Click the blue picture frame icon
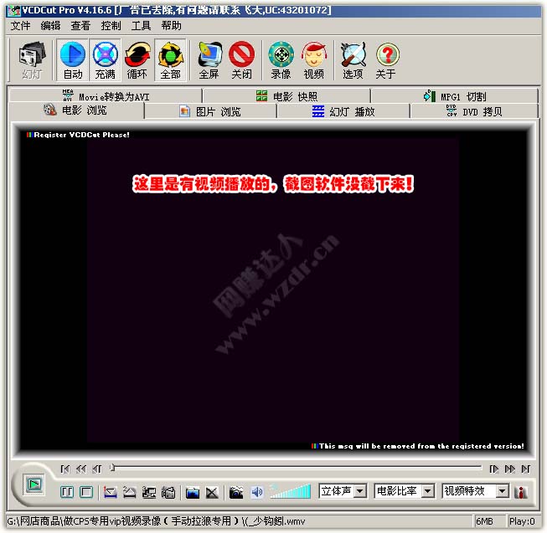This screenshot has width=547, height=533. pyautogui.click(x=193, y=492)
